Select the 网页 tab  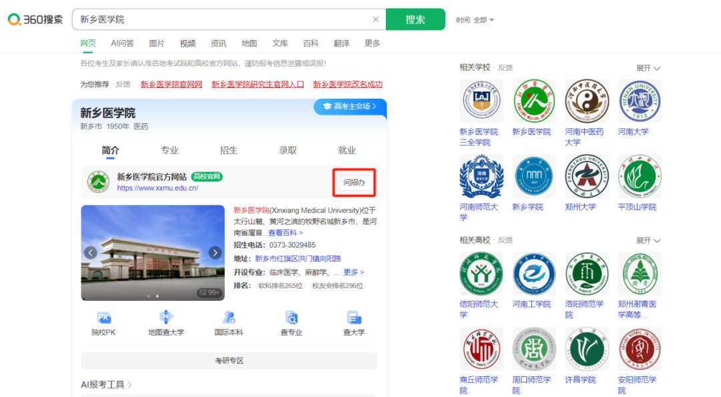88,43
